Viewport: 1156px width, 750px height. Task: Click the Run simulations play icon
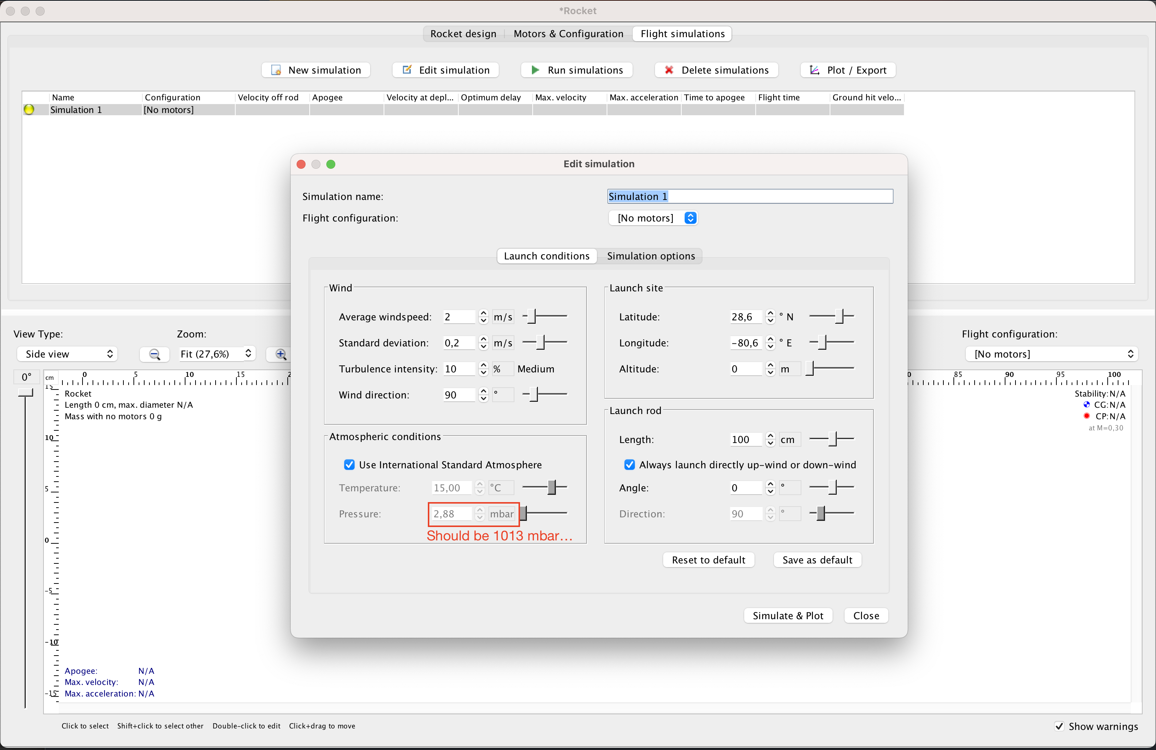click(535, 70)
